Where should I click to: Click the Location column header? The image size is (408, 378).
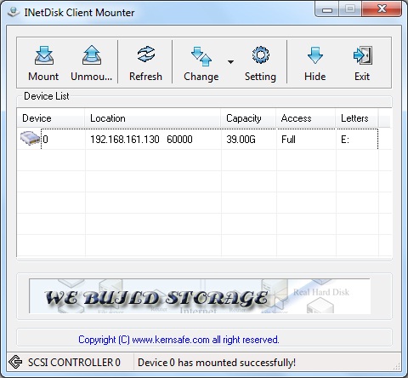(152, 118)
